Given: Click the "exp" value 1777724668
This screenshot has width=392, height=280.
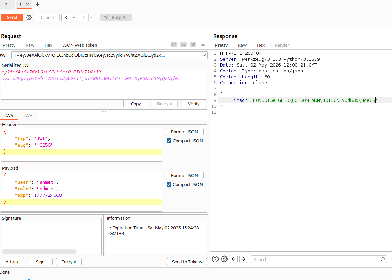Looking at the screenshot, I should pyautogui.click(x=48, y=195).
